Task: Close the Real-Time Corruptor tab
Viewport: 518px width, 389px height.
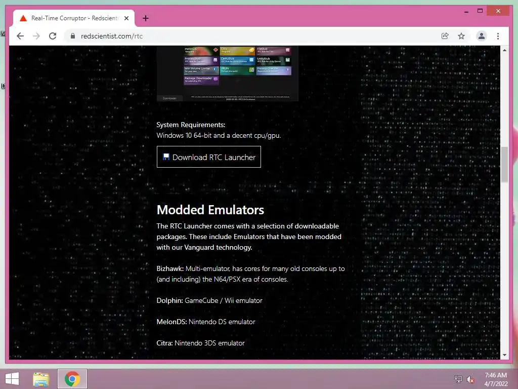Action: tap(126, 18)
